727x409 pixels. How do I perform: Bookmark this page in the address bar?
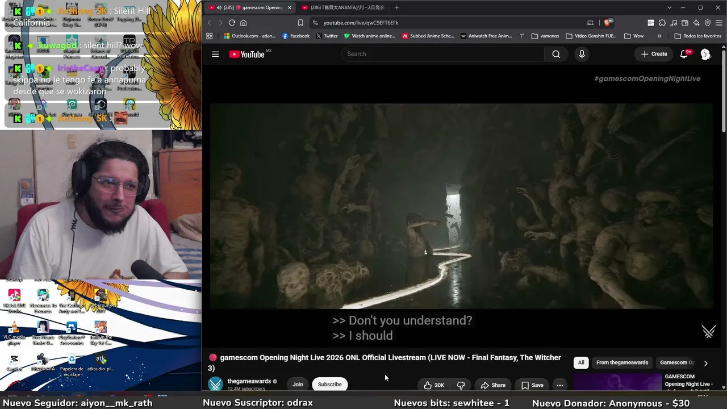[300, 23]
